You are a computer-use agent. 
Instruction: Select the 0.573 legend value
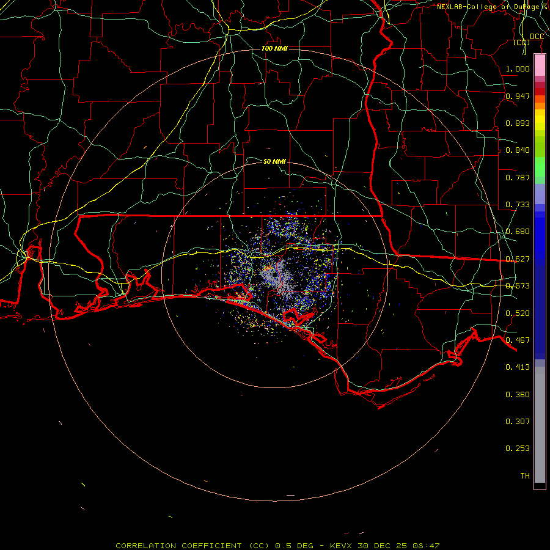tap(518, 286)
